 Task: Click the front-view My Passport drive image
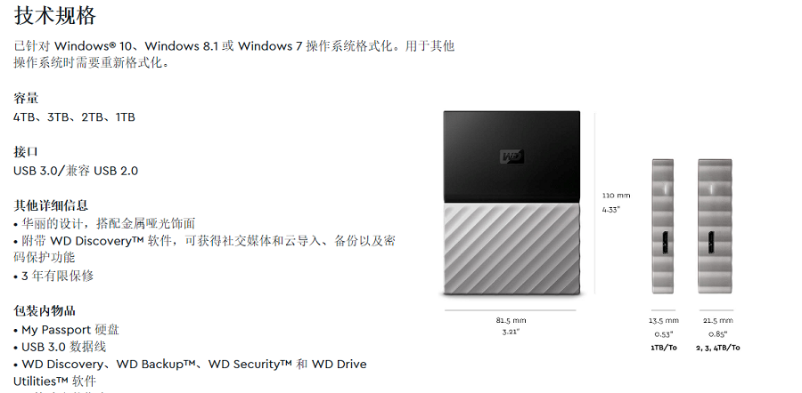(512, 203)
